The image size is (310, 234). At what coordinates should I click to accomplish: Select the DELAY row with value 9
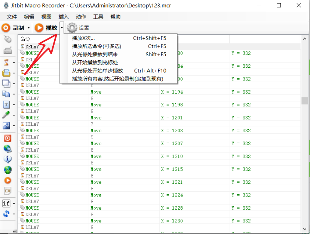[159, 137]
